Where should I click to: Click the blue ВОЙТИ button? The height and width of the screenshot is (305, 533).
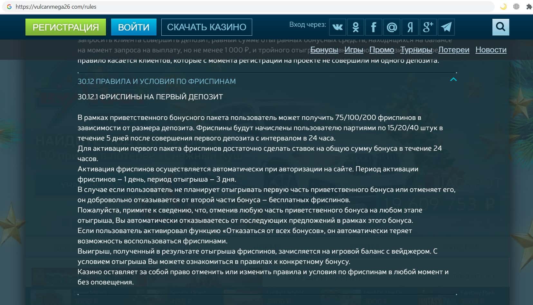point(134,27)
